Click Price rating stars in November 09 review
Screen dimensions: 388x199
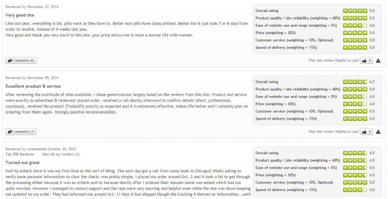click(x=355, y=104)
